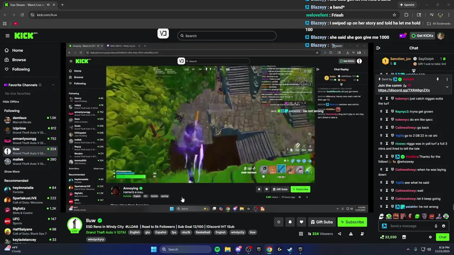Image resolution: width=454 pixels, height=255 pixels.
Task: Click the 32,030 KICKs points balance
Action: pos(388,237)
